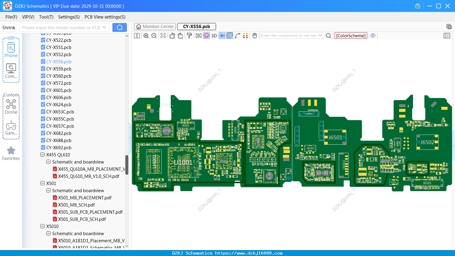The image size is (455, 256).
Task: Toggle the red highlight mode icon
Action: [x=206, y=36]
